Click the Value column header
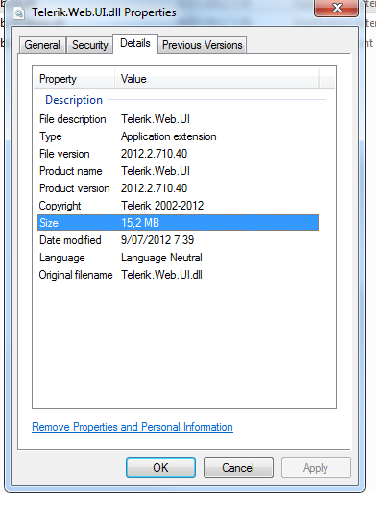 pos(217,79)
